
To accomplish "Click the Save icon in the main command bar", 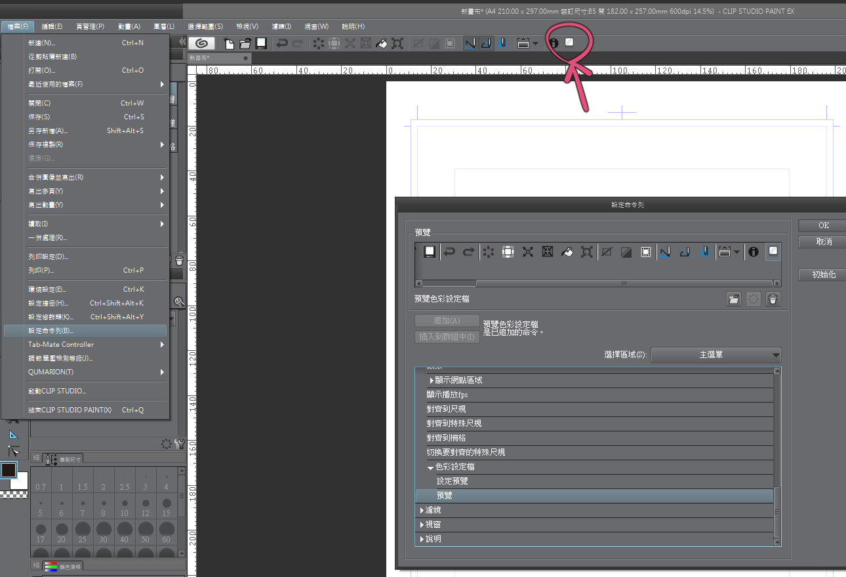I will click(261, 43).
